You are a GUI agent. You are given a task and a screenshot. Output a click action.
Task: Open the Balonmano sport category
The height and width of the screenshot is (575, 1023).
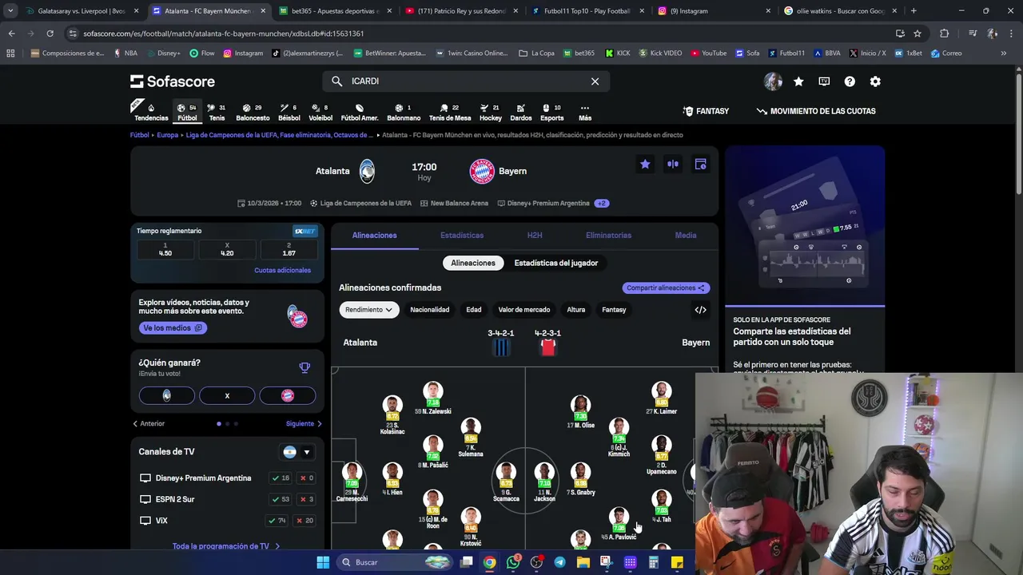click(404, 112)
